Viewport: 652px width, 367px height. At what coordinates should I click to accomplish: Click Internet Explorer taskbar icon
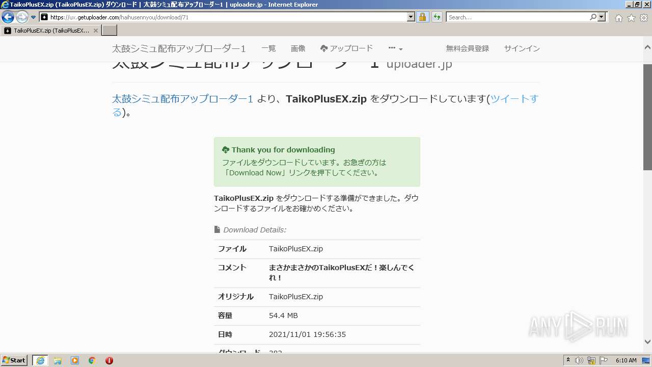40,360
